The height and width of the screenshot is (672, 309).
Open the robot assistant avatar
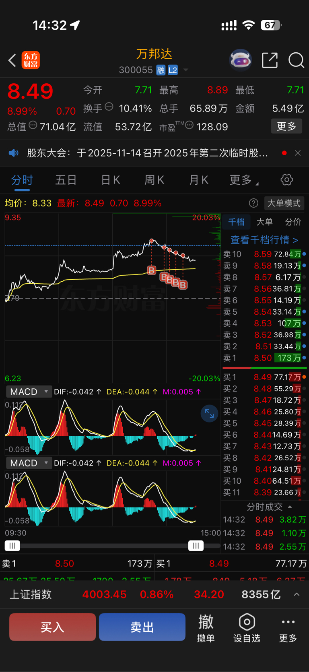(x=241, y=60)
